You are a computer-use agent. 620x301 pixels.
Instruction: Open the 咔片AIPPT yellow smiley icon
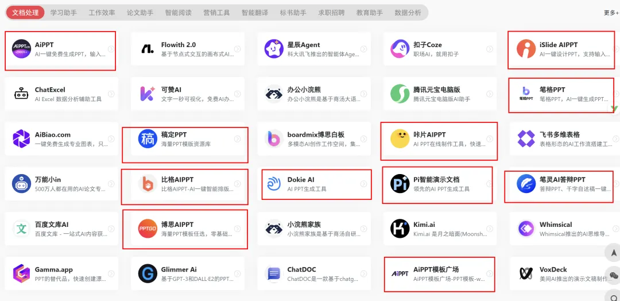click(400, 139)
